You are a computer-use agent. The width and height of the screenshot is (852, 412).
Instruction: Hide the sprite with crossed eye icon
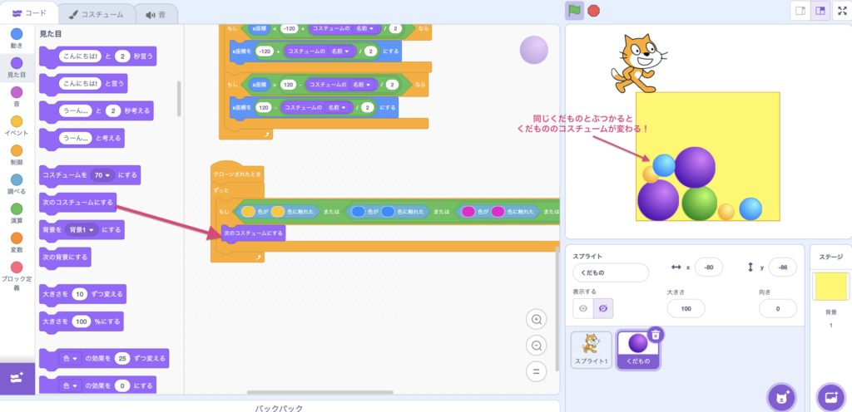tap(603, 308)
